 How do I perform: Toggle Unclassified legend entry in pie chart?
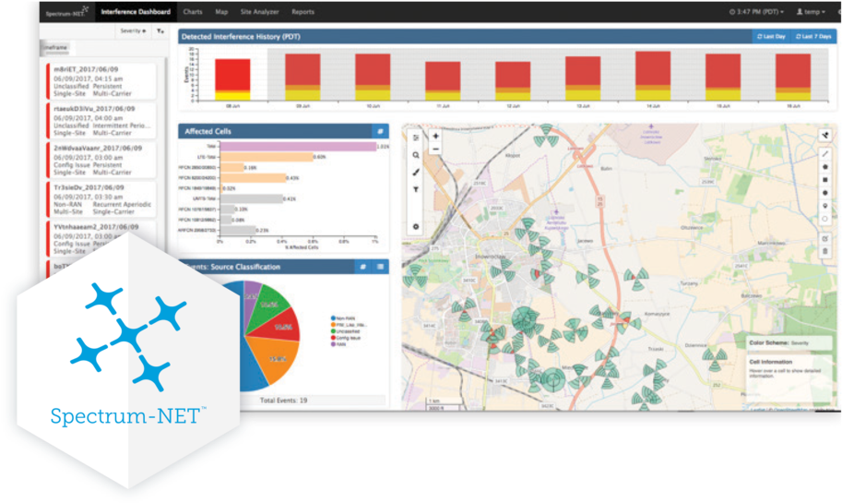346,331
